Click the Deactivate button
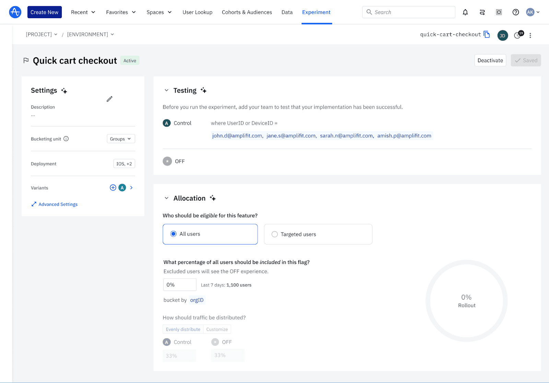 (x=490, y=60)
